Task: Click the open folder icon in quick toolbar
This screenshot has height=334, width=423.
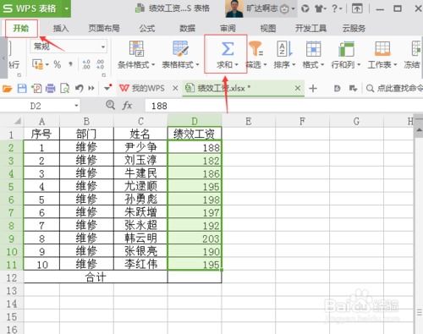Action: (8, 89)
